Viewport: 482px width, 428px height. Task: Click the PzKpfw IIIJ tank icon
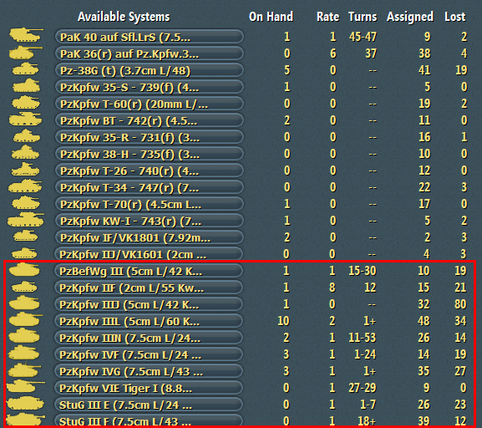pos(24,303)
